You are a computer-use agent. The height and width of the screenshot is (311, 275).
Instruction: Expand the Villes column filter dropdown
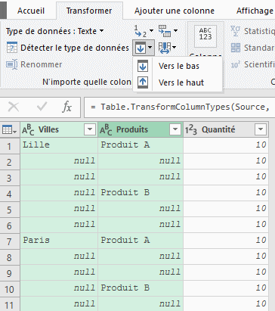tap(90, 129)
